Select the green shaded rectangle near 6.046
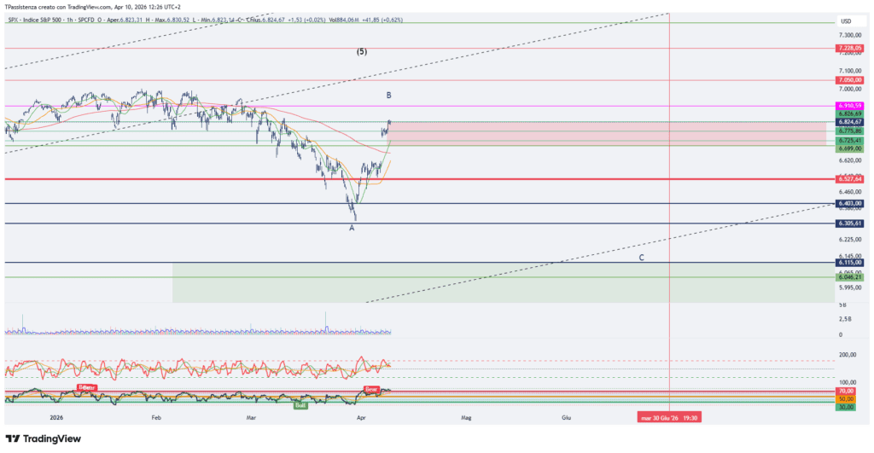The width and height of the screenshot is (874, 453). tap(502, 283)
